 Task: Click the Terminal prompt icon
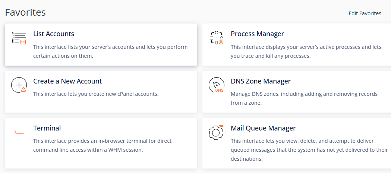(x=19, y=132)
